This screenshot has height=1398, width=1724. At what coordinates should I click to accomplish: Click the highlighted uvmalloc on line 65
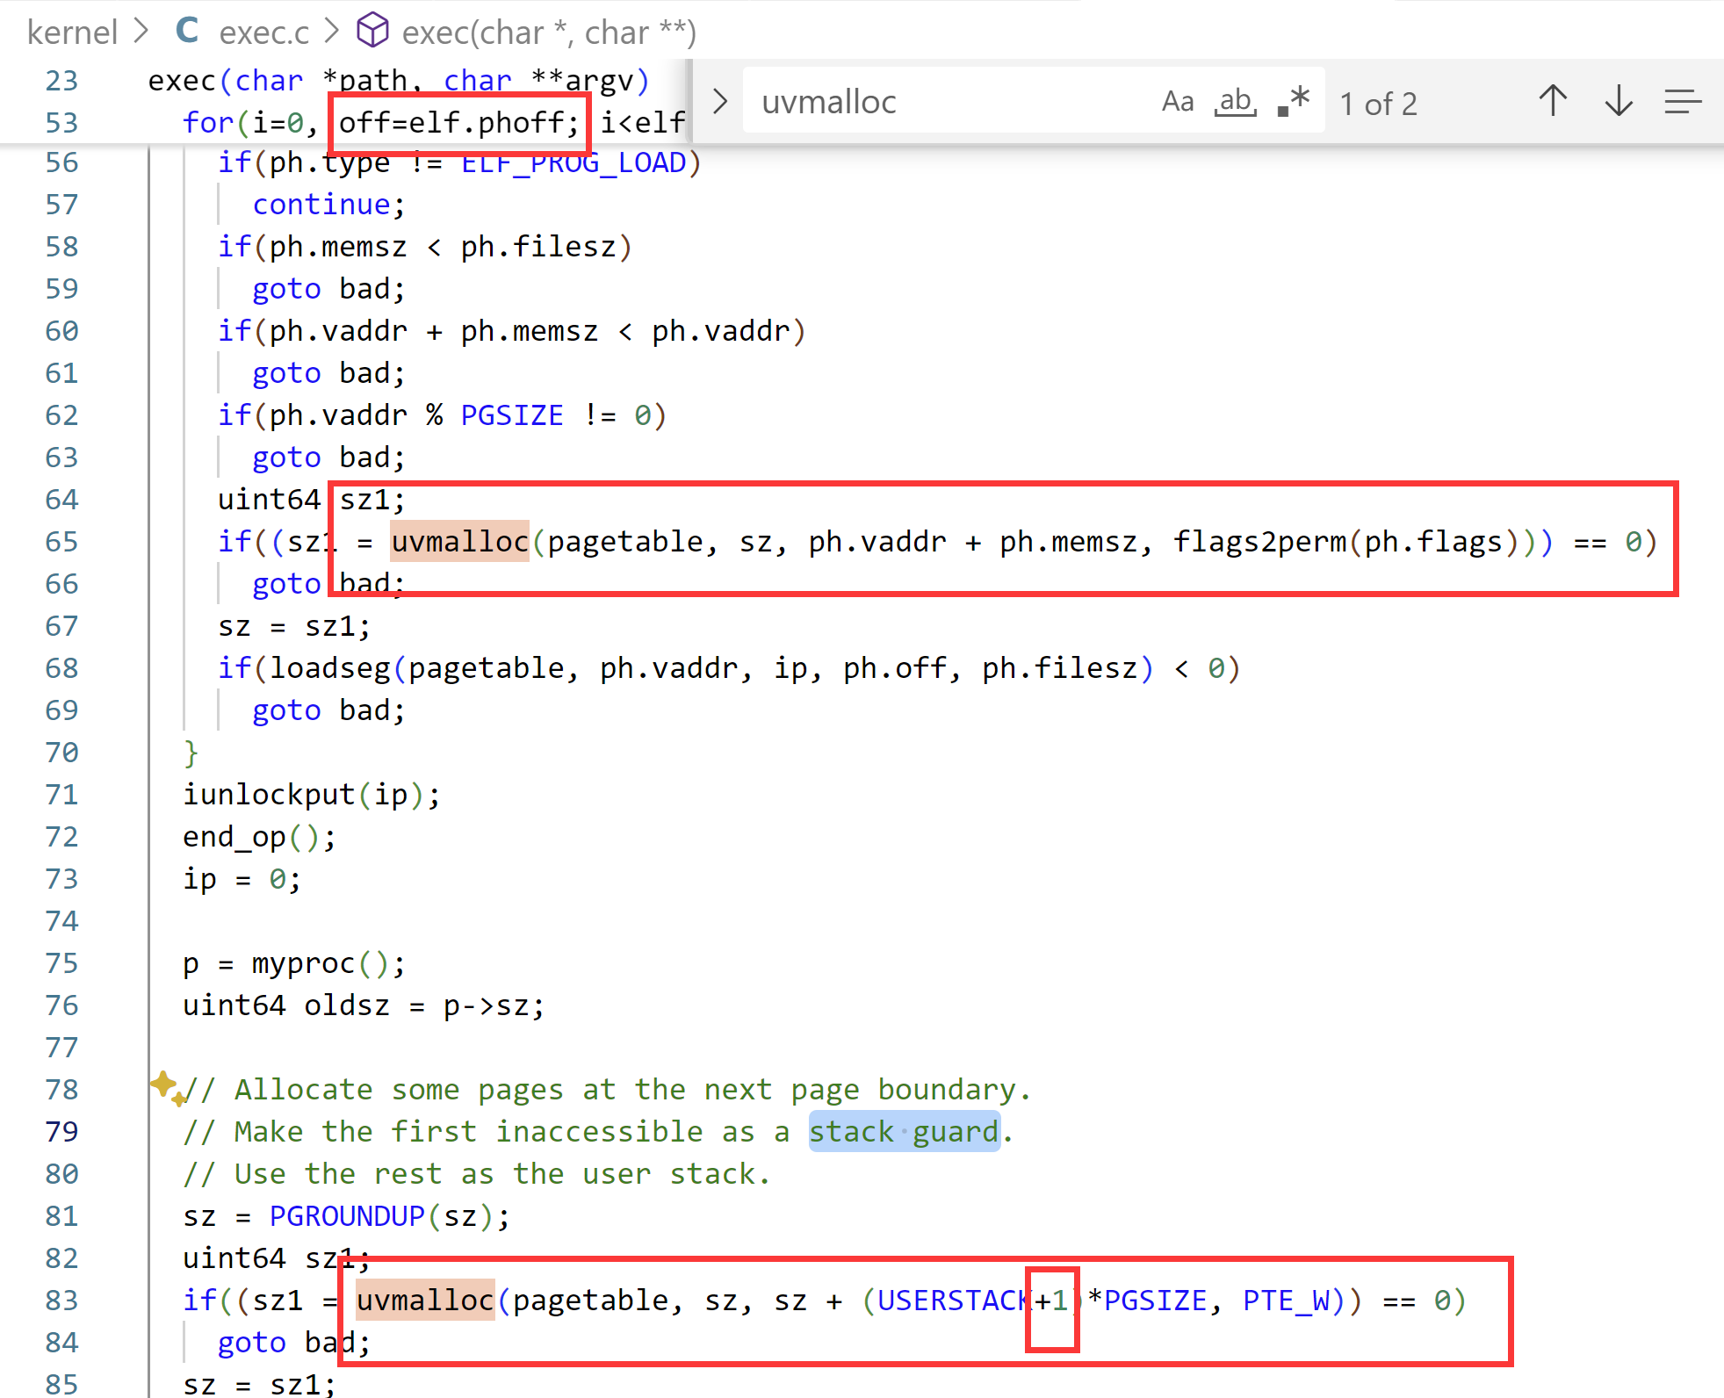(458, 541)
